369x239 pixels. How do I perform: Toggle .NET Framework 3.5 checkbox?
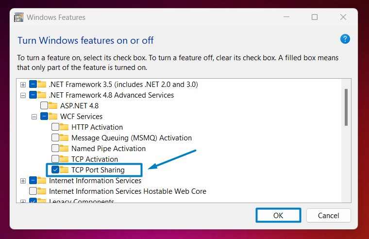(x=33, y=84)
